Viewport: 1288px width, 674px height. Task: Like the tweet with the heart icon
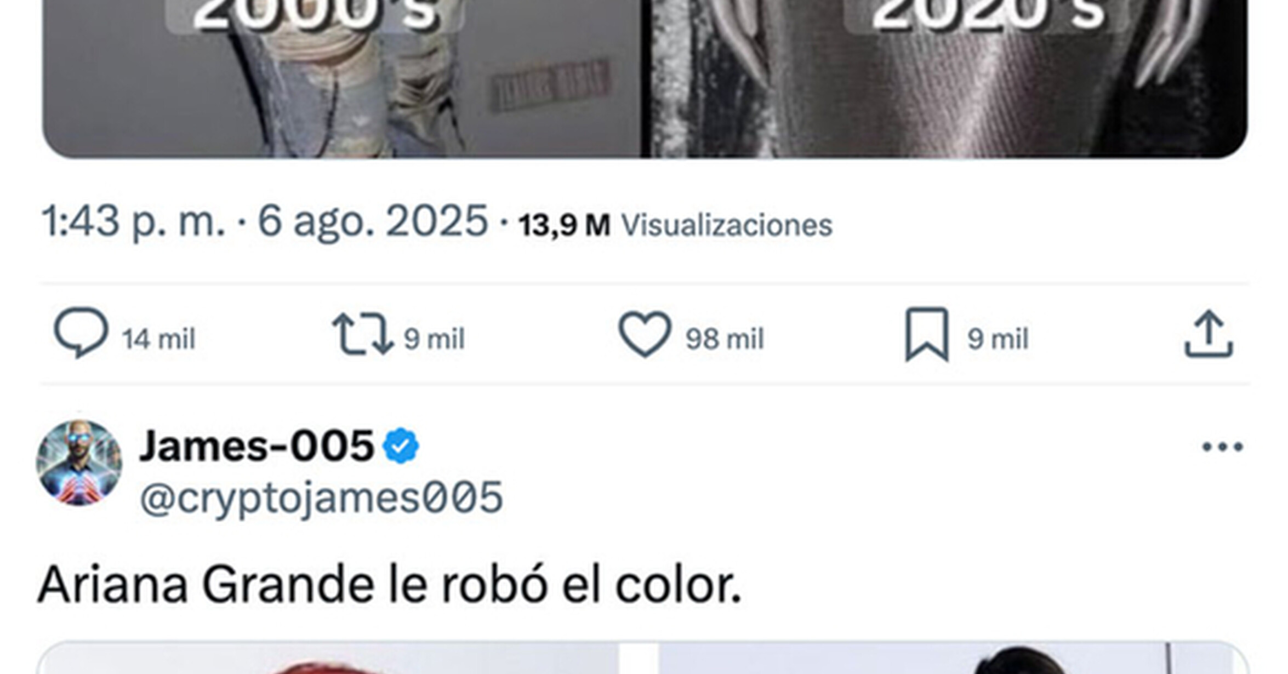click(x=645, y=334)
